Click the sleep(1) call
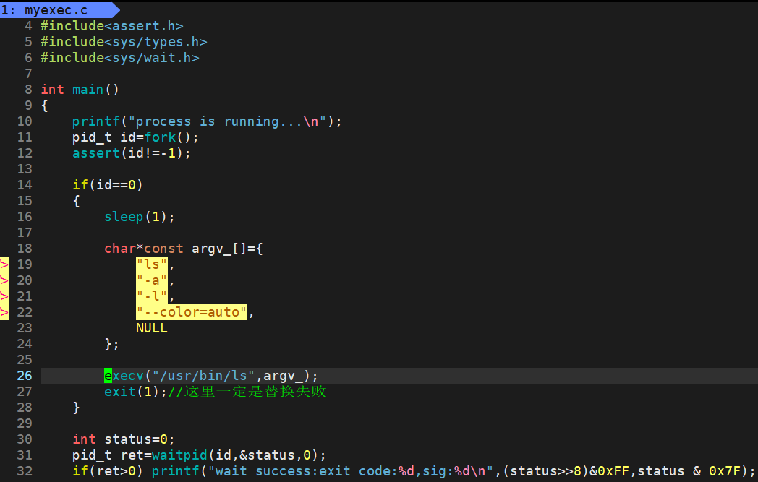Image resolution: width=758 pixels, height=482 pixels. coord(139,216)
